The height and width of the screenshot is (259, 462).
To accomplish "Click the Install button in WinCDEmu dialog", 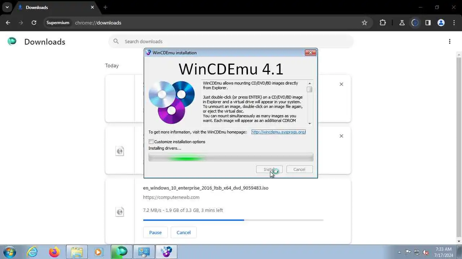I will [269, 169].
